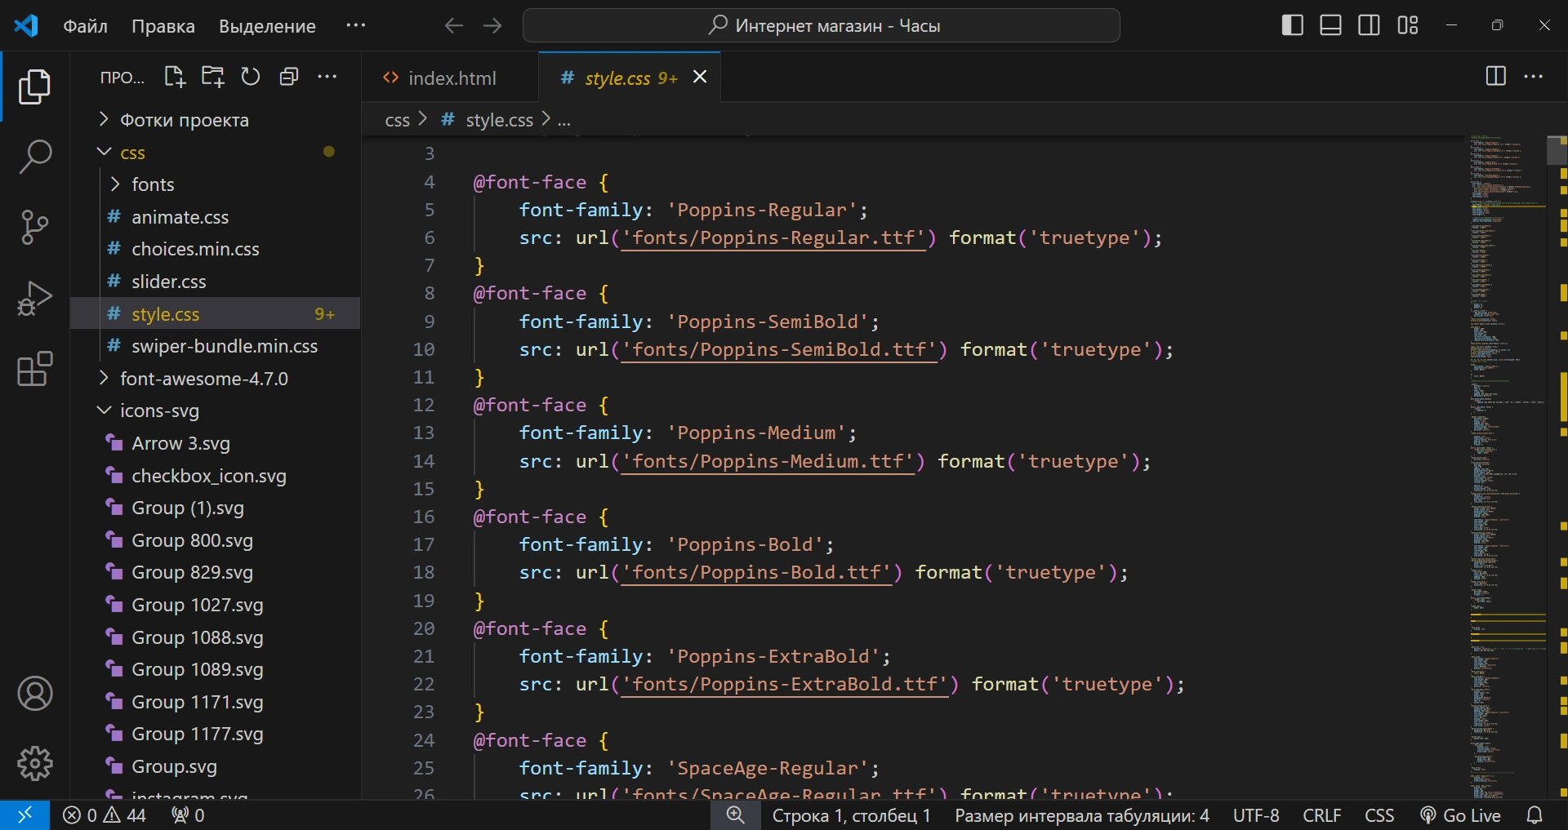Open Run and Debug view
This screenshot has height=830, width=1568.
(x=35, y=298)
